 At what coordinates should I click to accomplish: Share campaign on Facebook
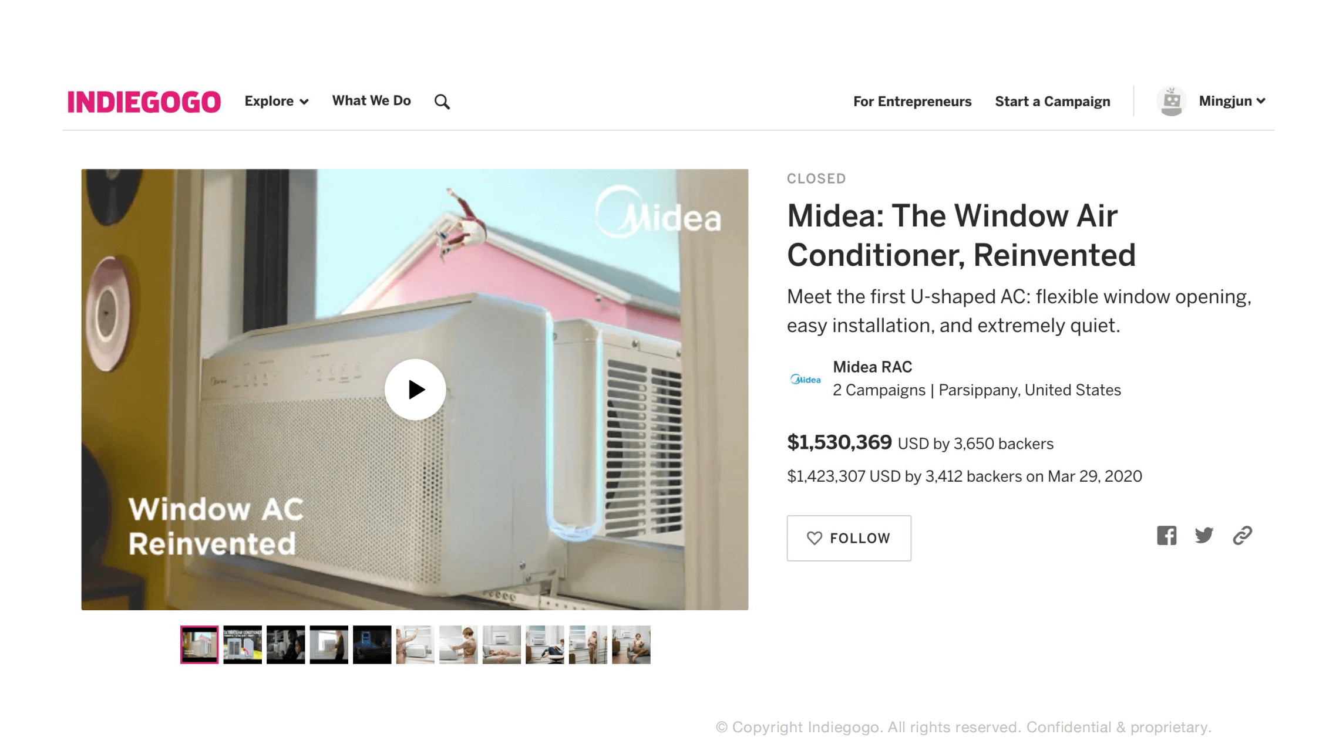pos(1166,535)
